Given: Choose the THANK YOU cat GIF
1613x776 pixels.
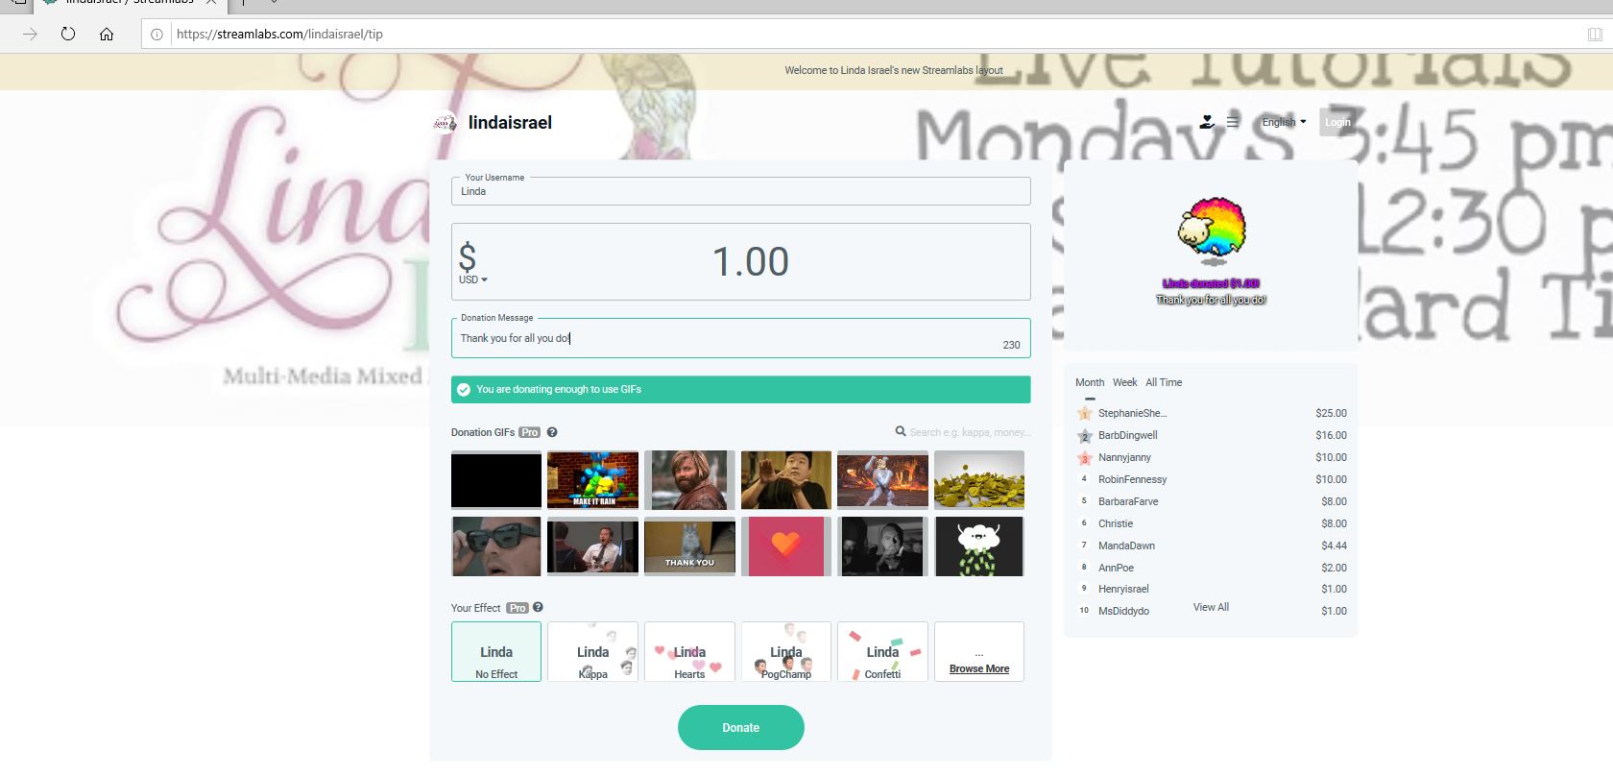Looking at the screenshot, I should [689, 546].
